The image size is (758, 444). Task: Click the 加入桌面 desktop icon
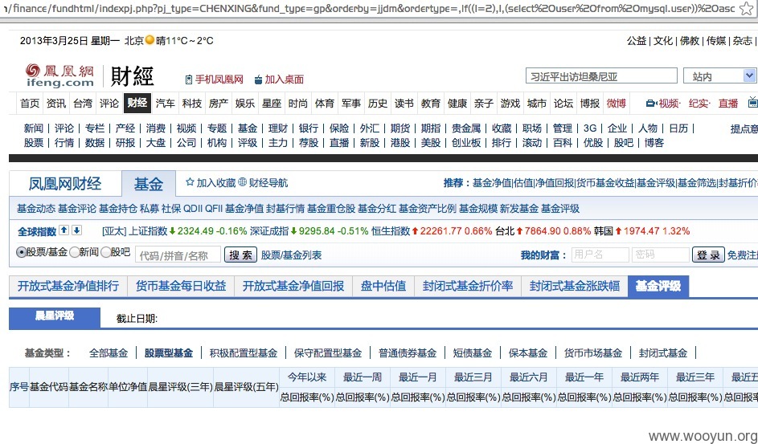(258, 79)
